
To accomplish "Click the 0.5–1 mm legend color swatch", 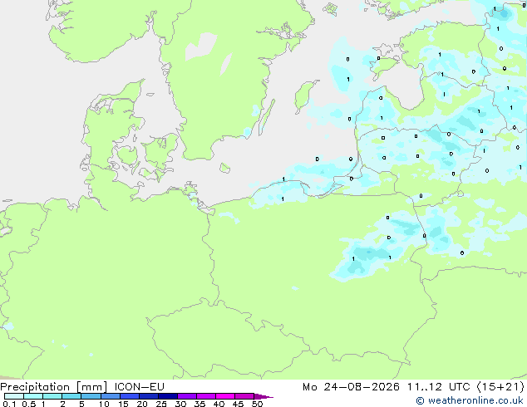I will click(33, 396).
